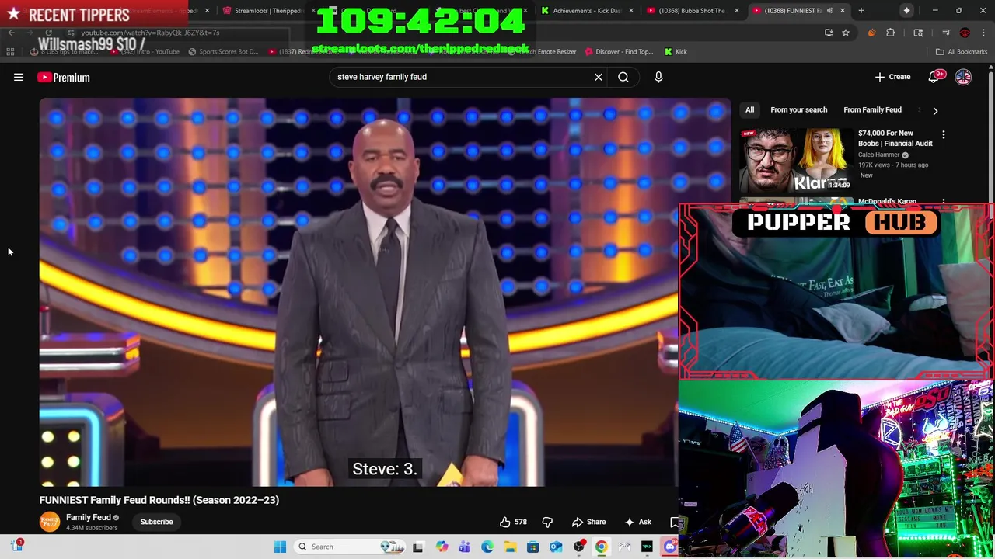Close the Achievements - Kick tab
This screenshot has width=995, height=559.
[x=630, y=11]
